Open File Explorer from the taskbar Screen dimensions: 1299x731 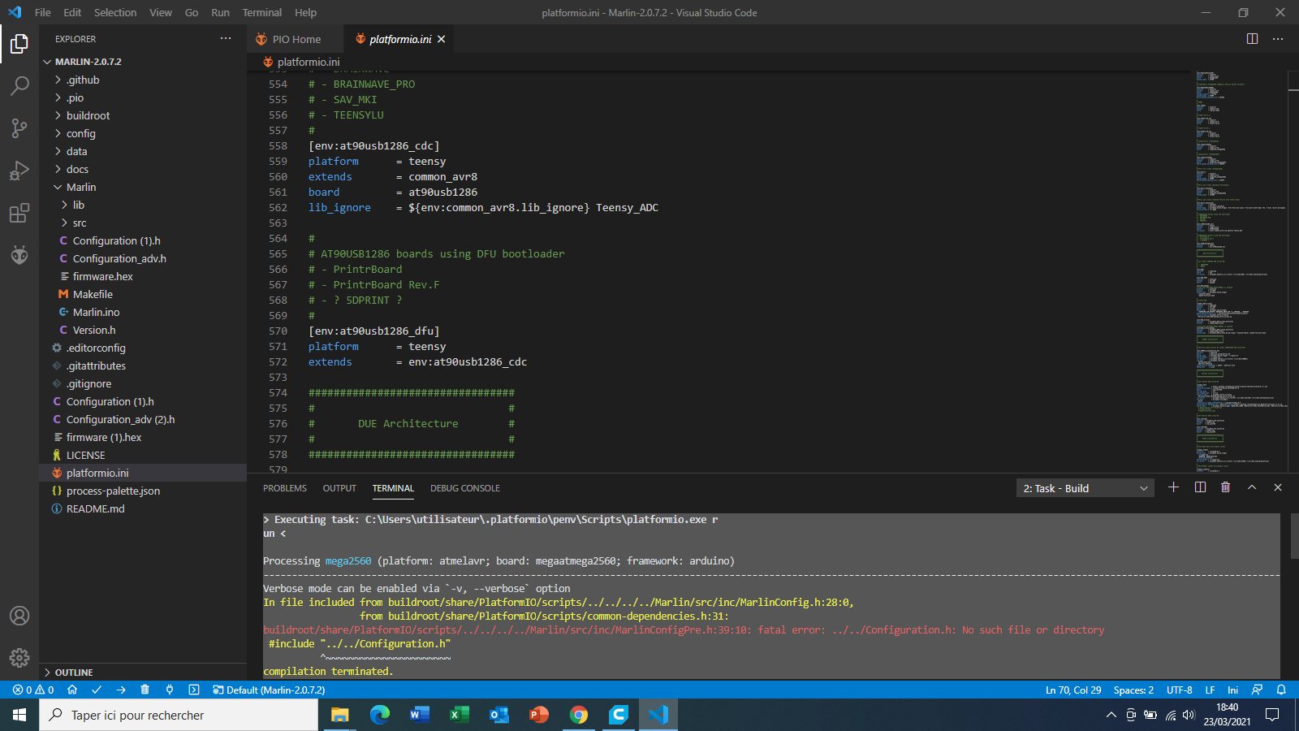[x=339, y=715]
